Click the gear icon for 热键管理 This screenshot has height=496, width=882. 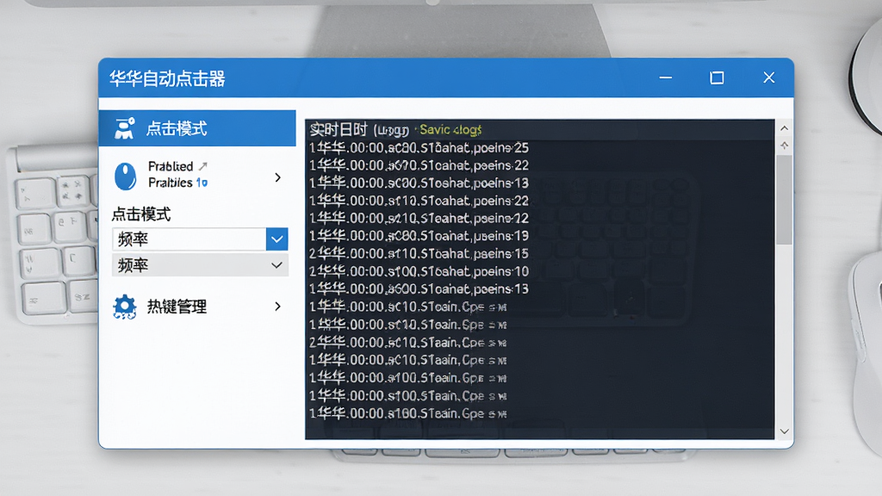pyautogui.click(x=124, y=307)
